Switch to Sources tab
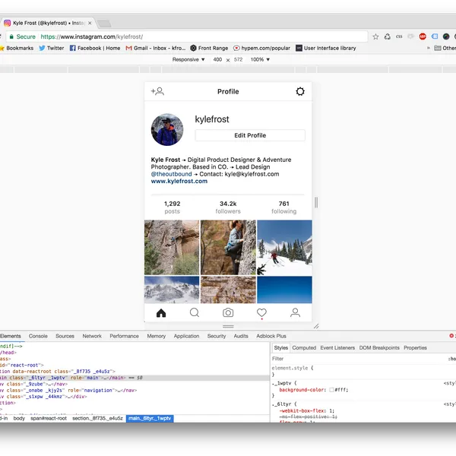 click(x=65, y=336)
